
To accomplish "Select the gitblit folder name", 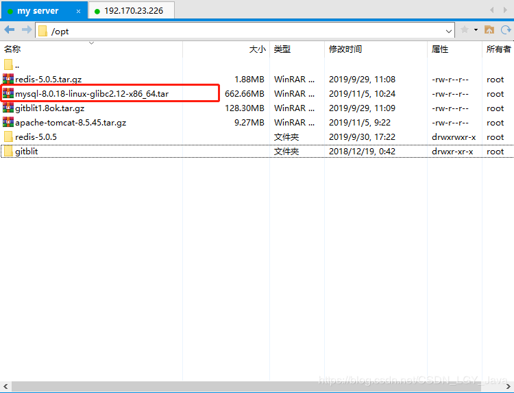I will pyautogui.click(x=26, y=151).
